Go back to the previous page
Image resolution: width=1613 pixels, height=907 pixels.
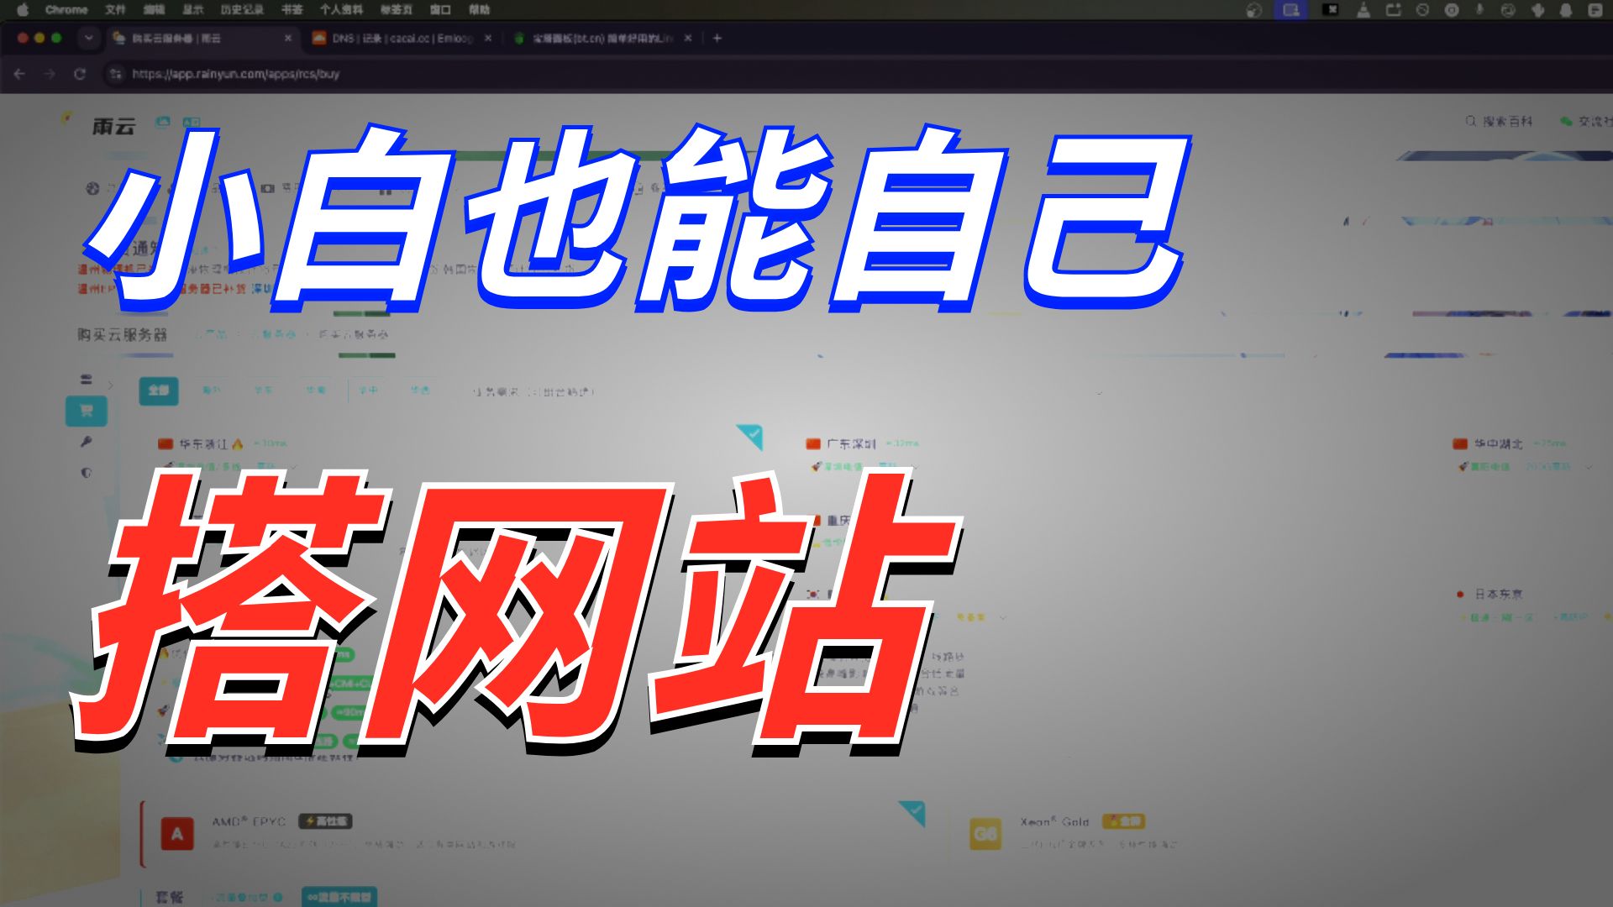point(19,74)
